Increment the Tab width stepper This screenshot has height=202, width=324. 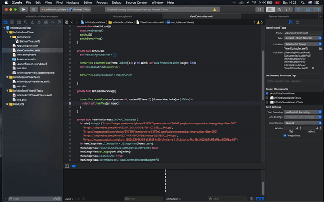[300, 127]
